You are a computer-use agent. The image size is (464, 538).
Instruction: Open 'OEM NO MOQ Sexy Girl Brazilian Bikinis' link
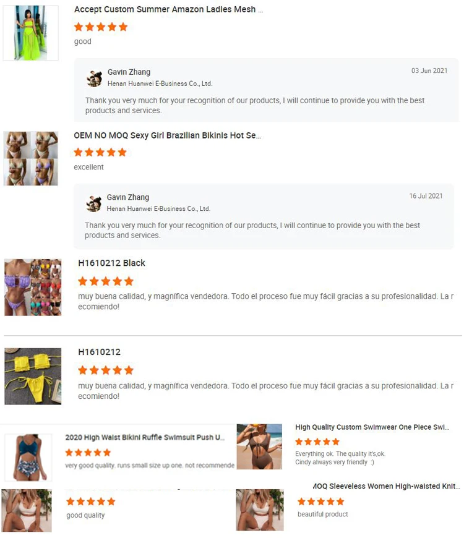click(167, 135)
